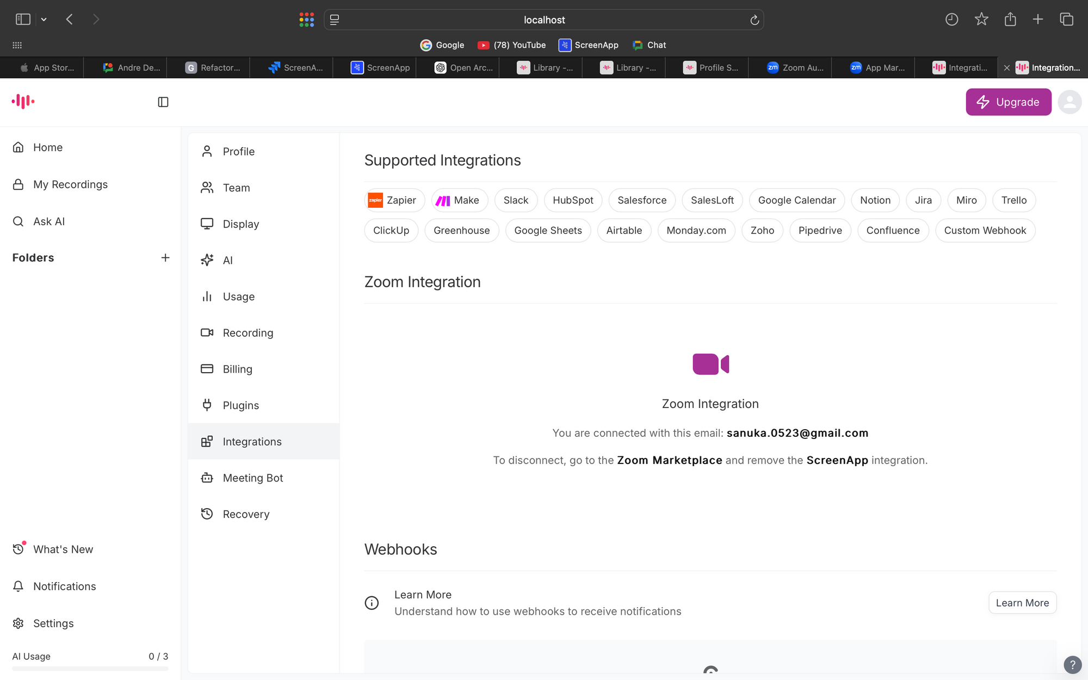Reload the page in address bar

point(755,20)
